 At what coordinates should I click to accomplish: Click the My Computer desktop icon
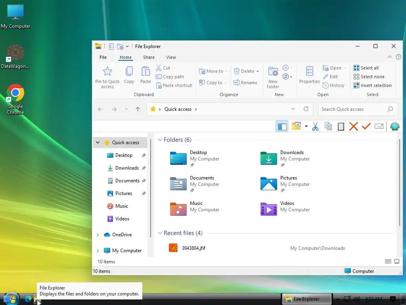tap(15, 17)
